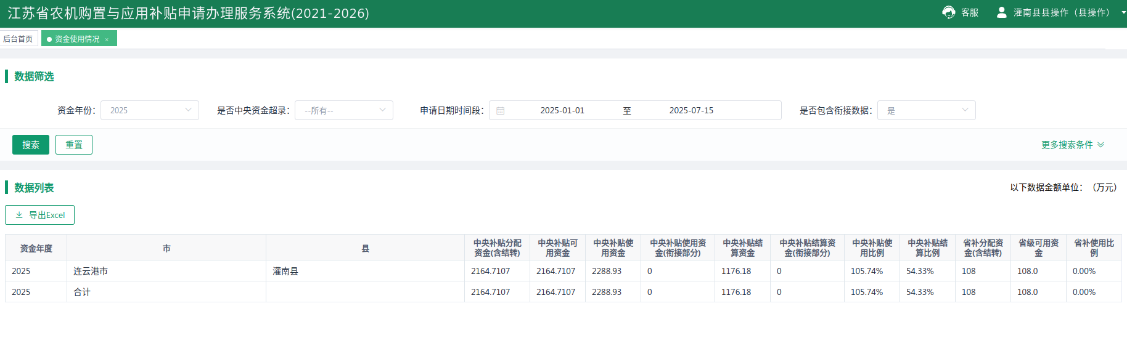Viewport: 1127px width, 359px height.
Task: Select the 资金使用情况 tab
Action: [x=76, y=39]
